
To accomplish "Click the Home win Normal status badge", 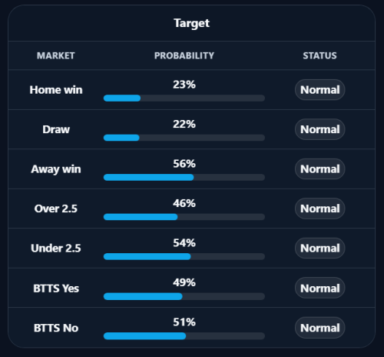I will tap(319, 90).
